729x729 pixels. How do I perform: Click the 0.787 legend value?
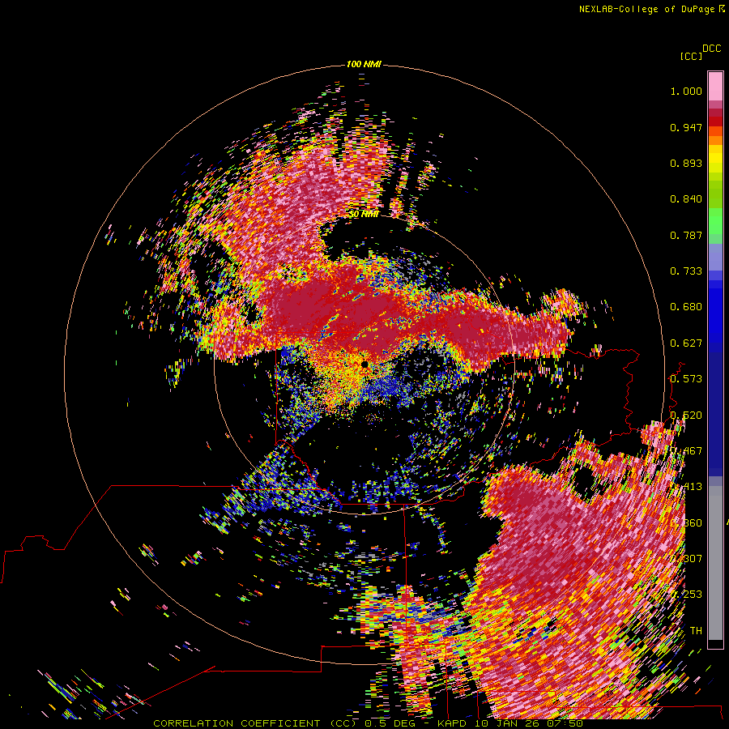(686, 235)
